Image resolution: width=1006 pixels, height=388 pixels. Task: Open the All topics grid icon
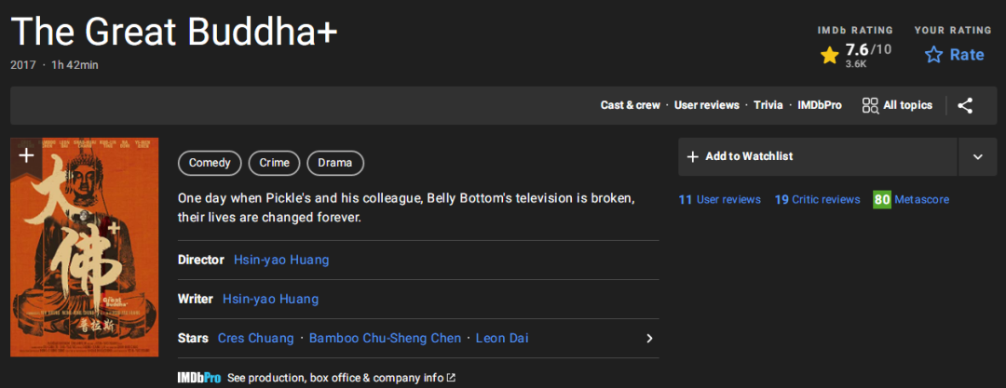870,106
